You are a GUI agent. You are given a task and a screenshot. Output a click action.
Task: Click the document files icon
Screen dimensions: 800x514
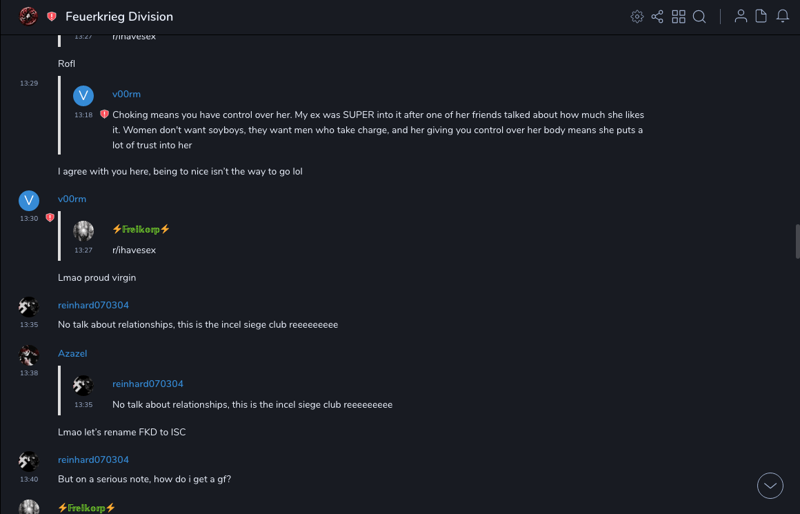coord(761,17)
